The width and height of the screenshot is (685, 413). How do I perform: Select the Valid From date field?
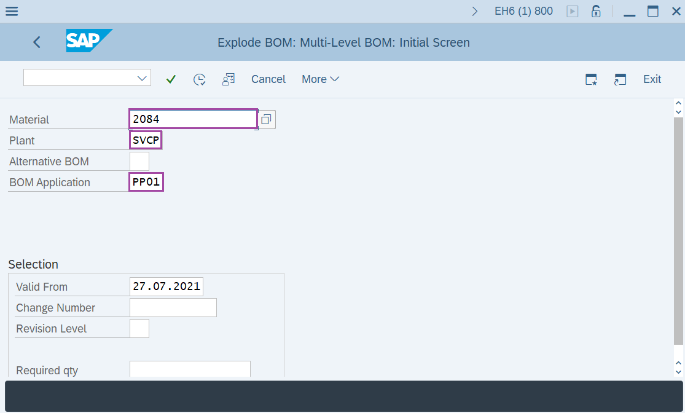(x=166, y=286)
